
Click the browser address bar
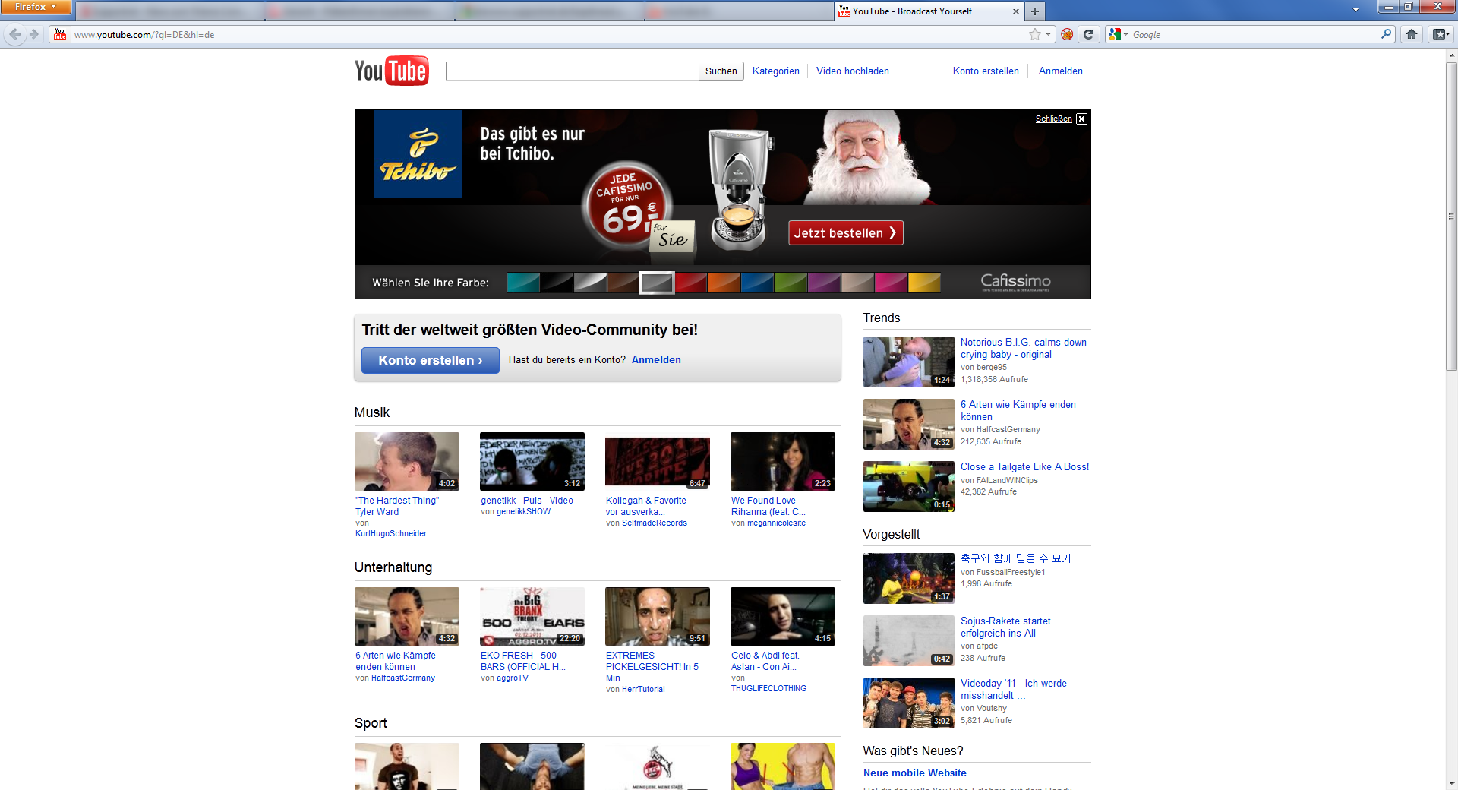pos(547,35)
